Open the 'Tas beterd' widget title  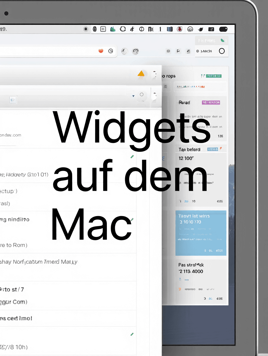click(189, 149)
